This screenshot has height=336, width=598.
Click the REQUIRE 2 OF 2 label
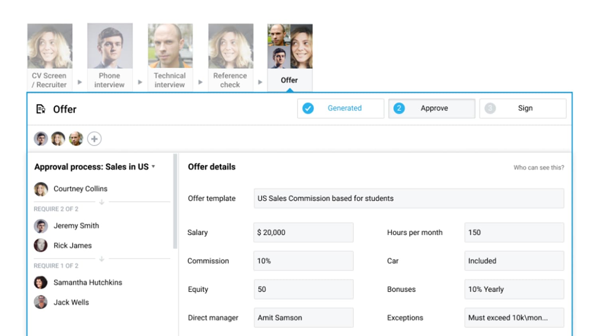click(x=56, y=209)
